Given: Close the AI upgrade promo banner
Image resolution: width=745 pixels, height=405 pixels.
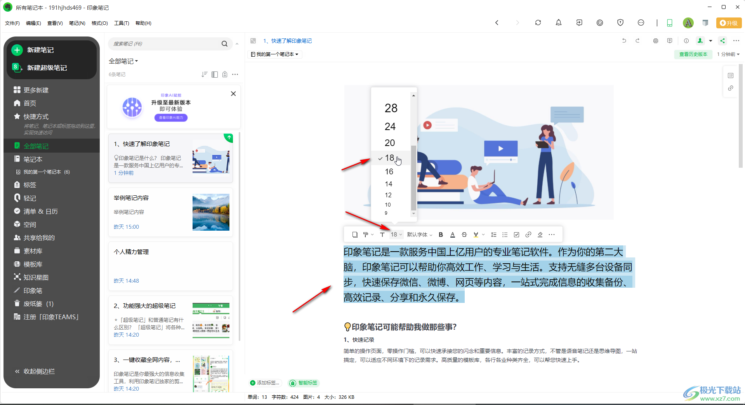Looking at the screenshot, I should 233,94.
